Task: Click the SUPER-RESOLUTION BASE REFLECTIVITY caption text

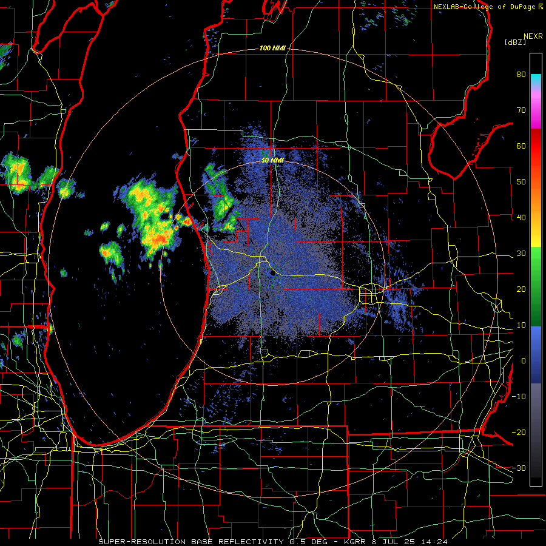Action: [191, 542]
